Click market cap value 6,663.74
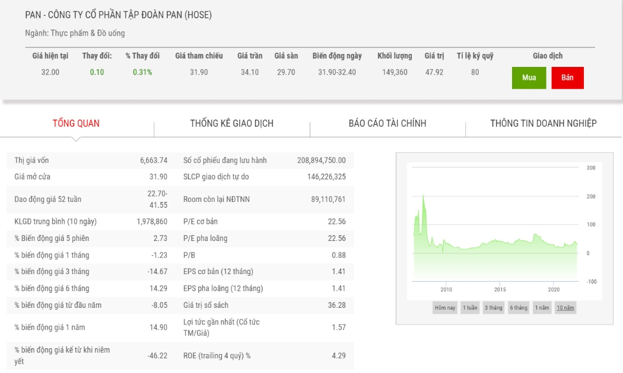Screen dimensions: 623x373 click(154, 160)
